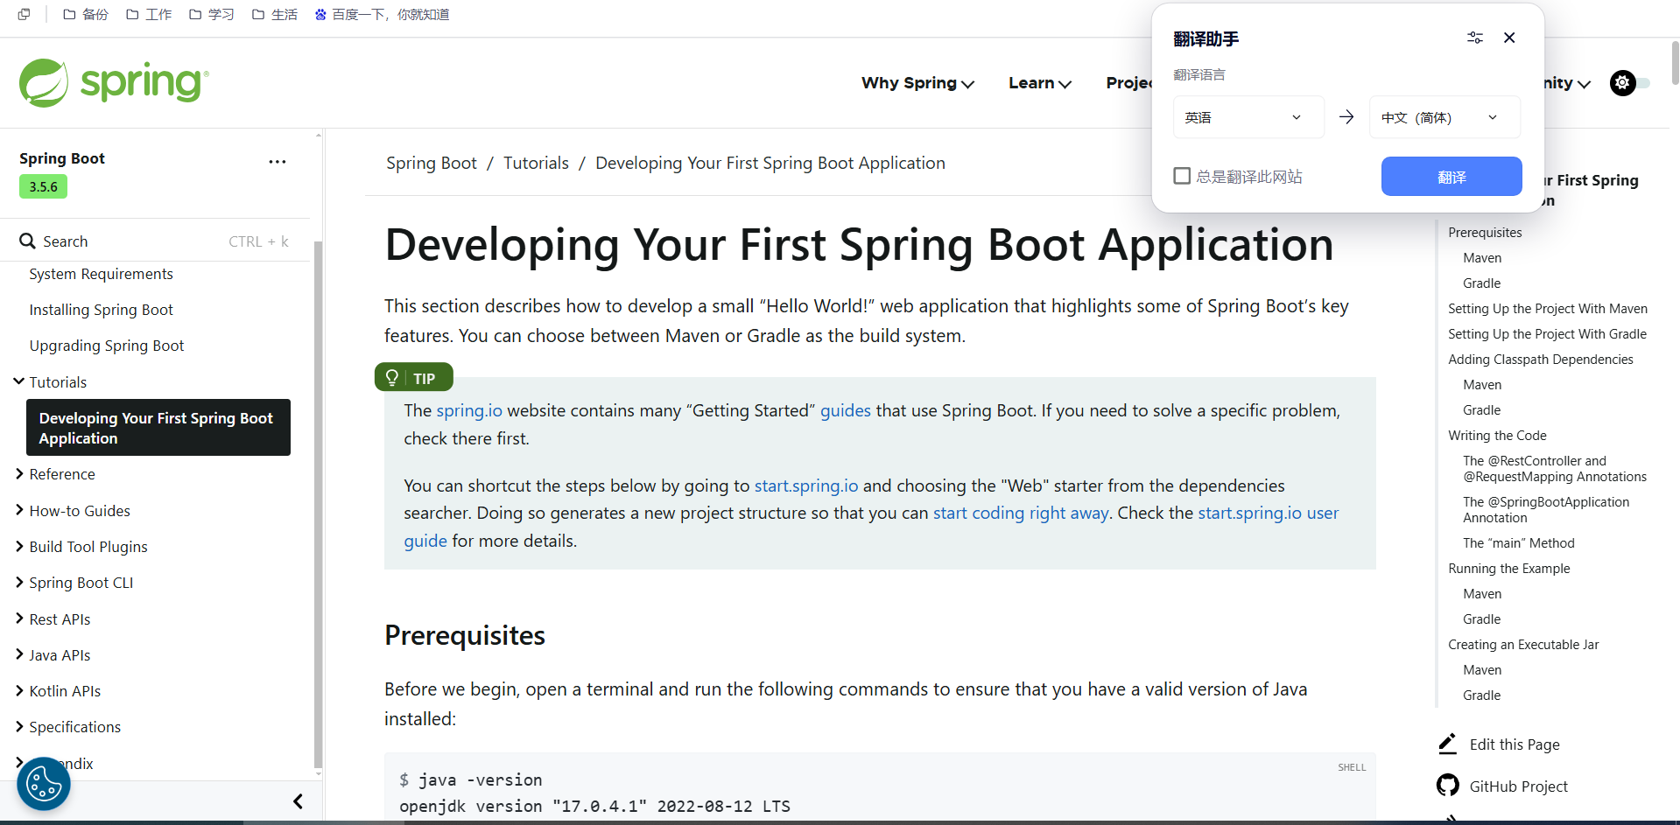Viewport: 1680px width, 825px height.
Task: Jump to Setting Up the Project With Maven
Action: (1548, 308)
